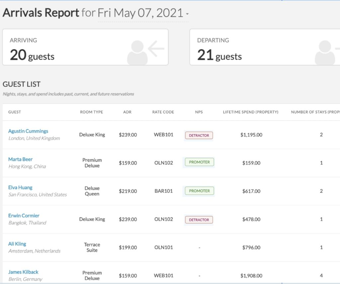Click PROMOTER badge for Marta Beer

pyautogui.click(x=199, y=162)
